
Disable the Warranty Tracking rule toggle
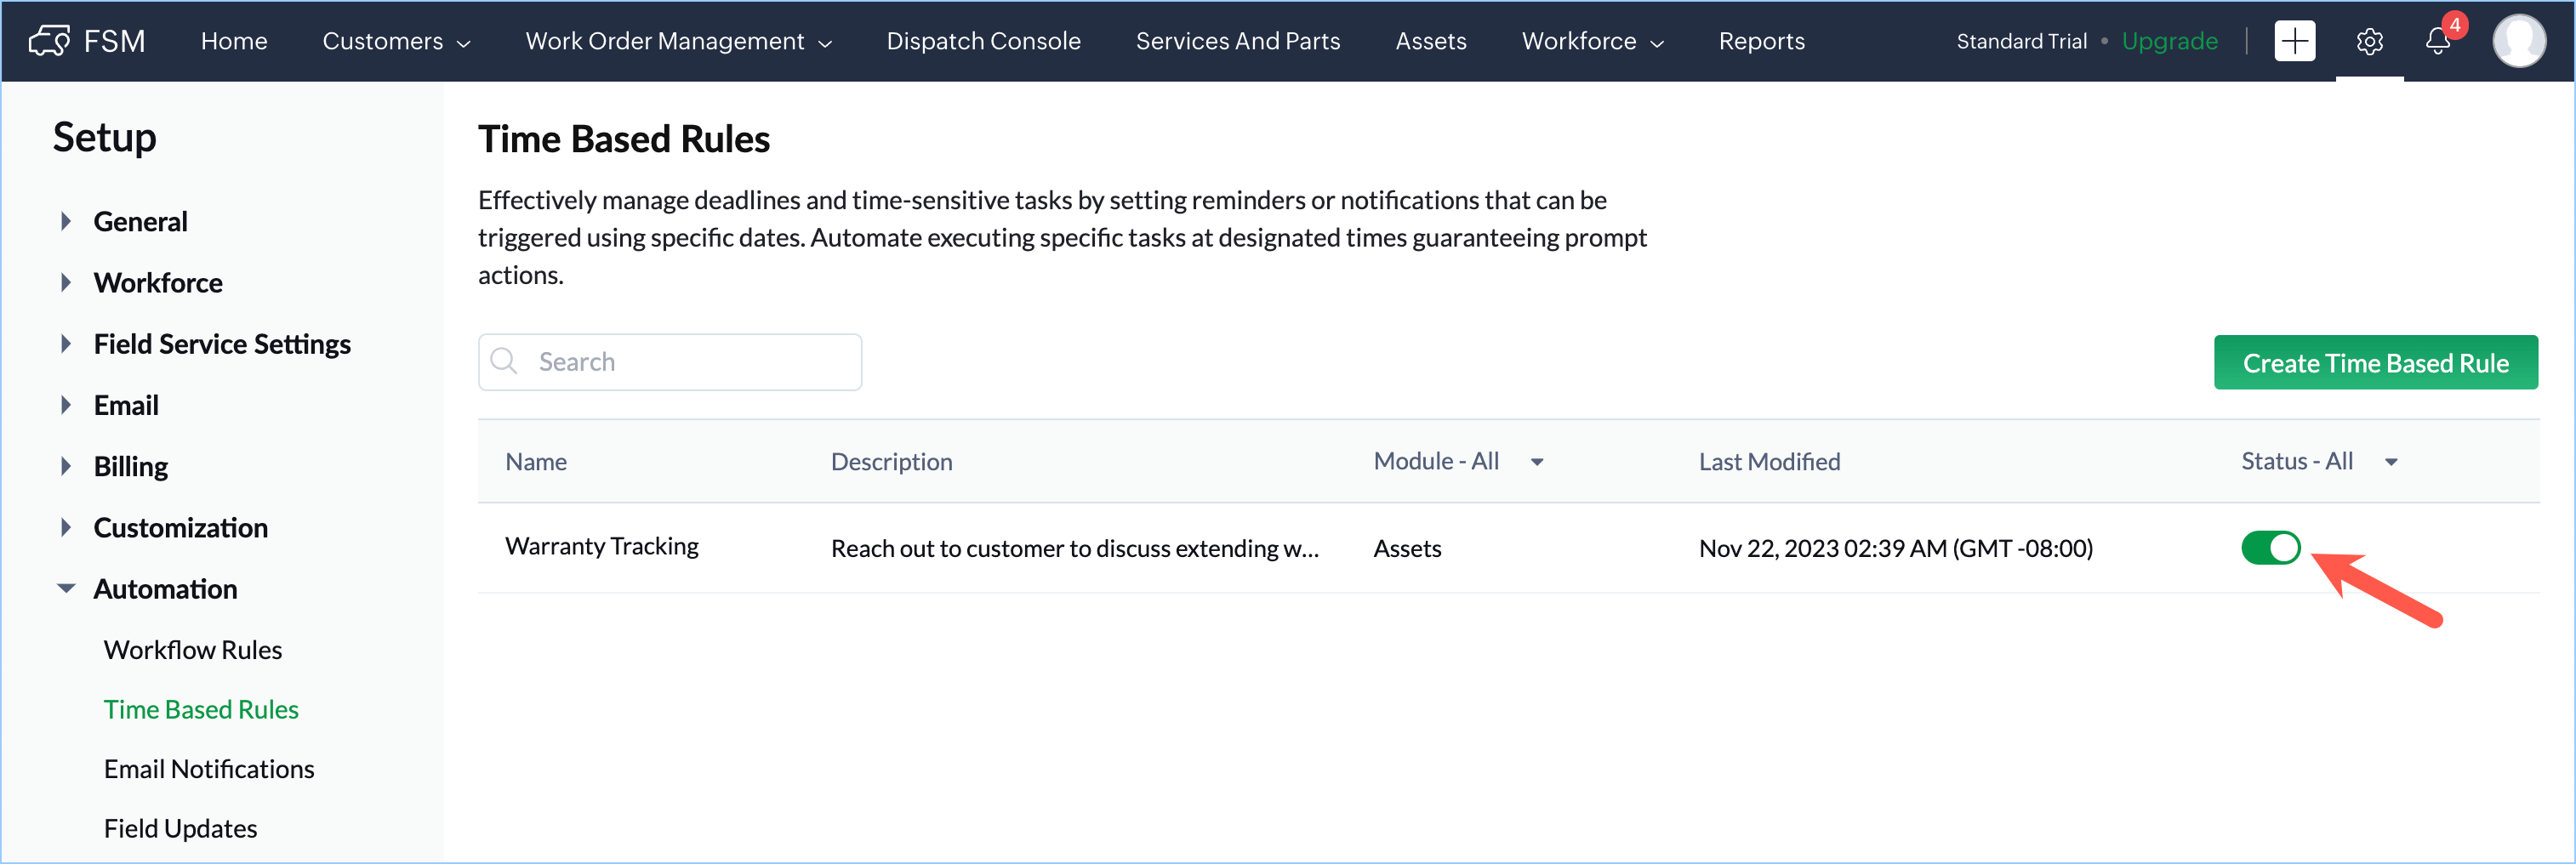click(2270, 548)
